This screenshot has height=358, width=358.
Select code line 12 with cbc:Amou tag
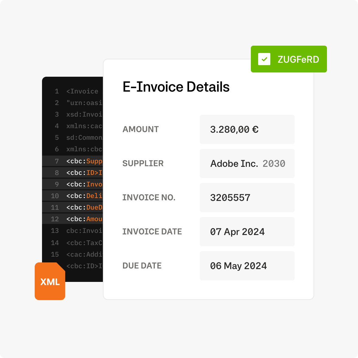[x=84, y=219]
